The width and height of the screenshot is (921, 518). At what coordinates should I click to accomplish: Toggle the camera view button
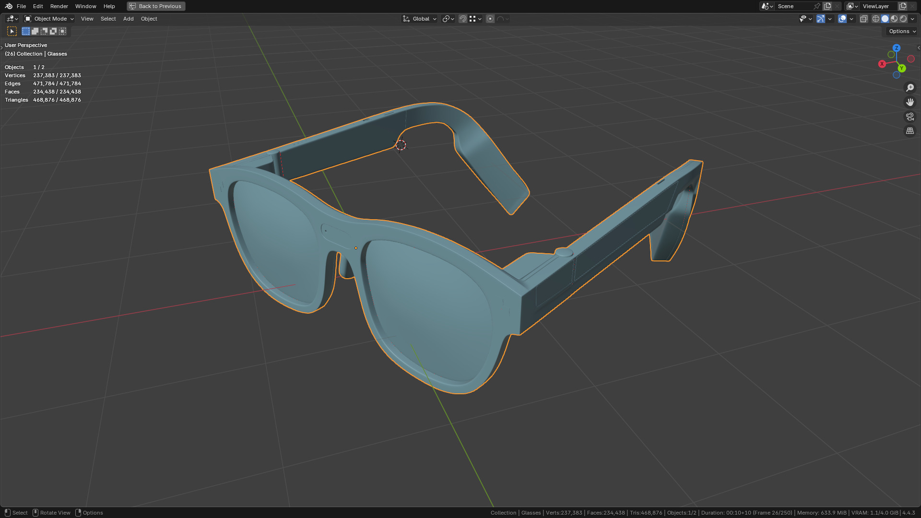910,117
